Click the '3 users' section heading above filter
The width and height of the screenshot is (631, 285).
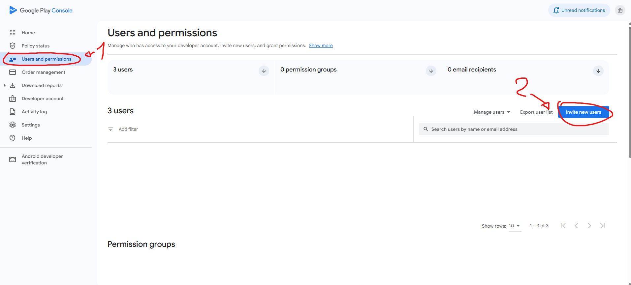coord(120,111)
